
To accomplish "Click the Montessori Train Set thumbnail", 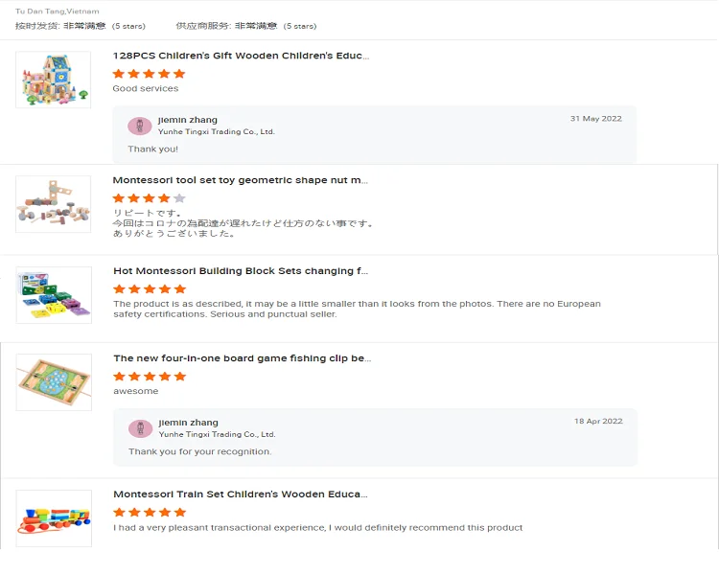I will click(54, 518).
